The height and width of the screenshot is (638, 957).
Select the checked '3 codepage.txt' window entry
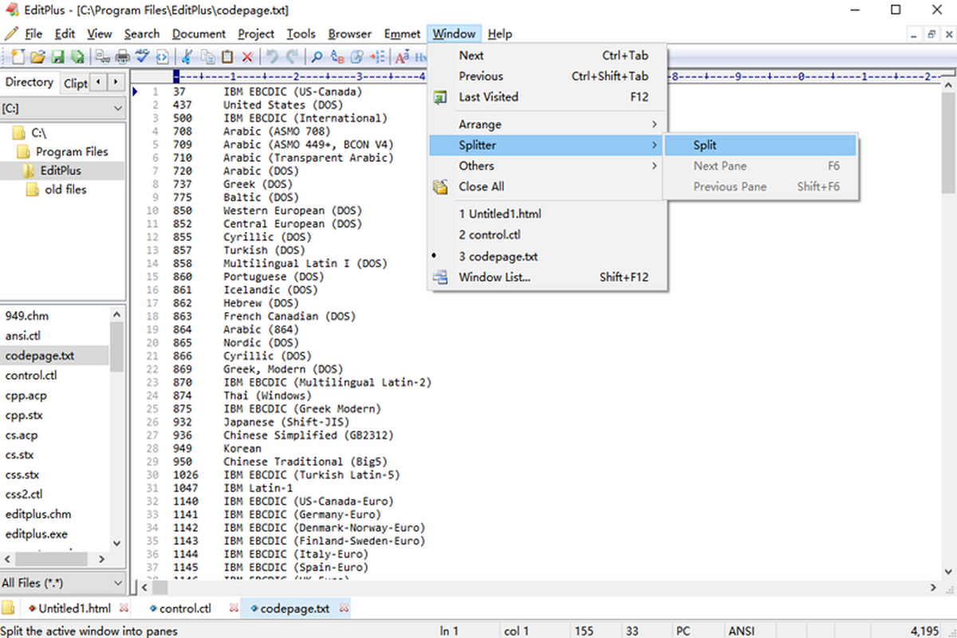pyautogui.click(x=498, y=256)
